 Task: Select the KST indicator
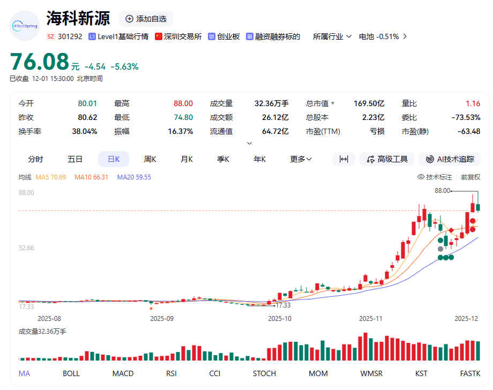[x=421, y=373]
